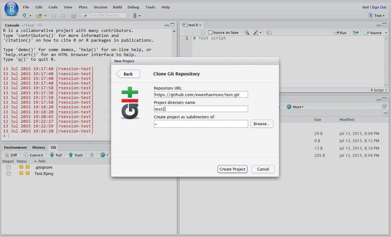
Task: Click the subdirectory path field
Action: click(201, 124)
